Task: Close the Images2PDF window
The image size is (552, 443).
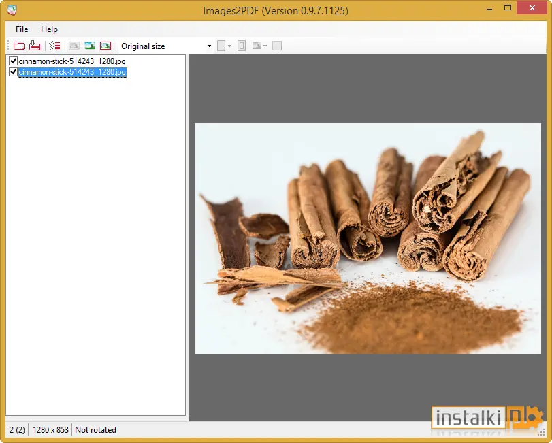Action: pos(532,8)
